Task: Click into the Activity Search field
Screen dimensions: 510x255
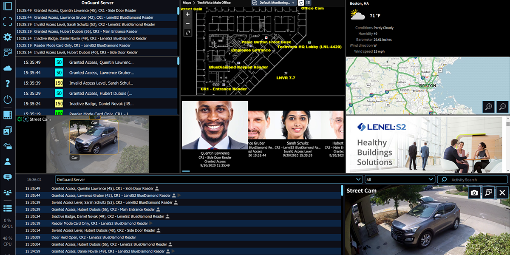Action: point(473,180)
